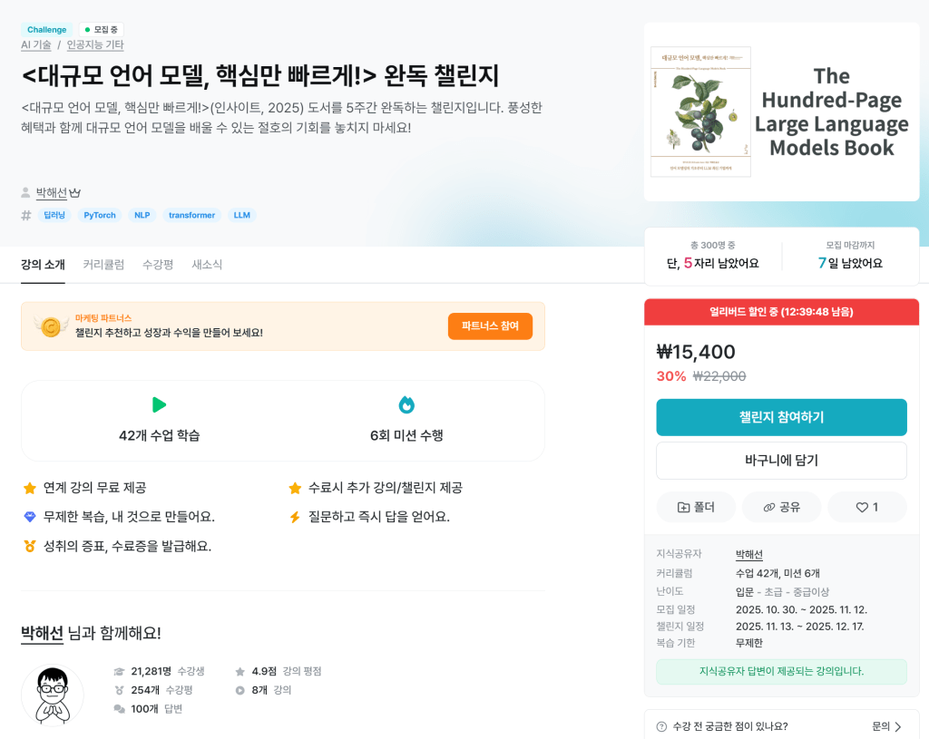Select the 새소식 tab
The image size is (929, 739).
pyautogui.click(x=207, y=265)
